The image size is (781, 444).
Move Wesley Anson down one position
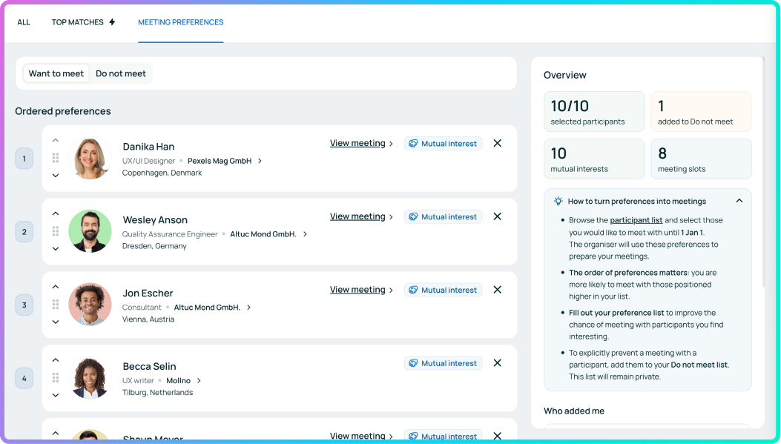pyautogui.click(x=56, y=248)
